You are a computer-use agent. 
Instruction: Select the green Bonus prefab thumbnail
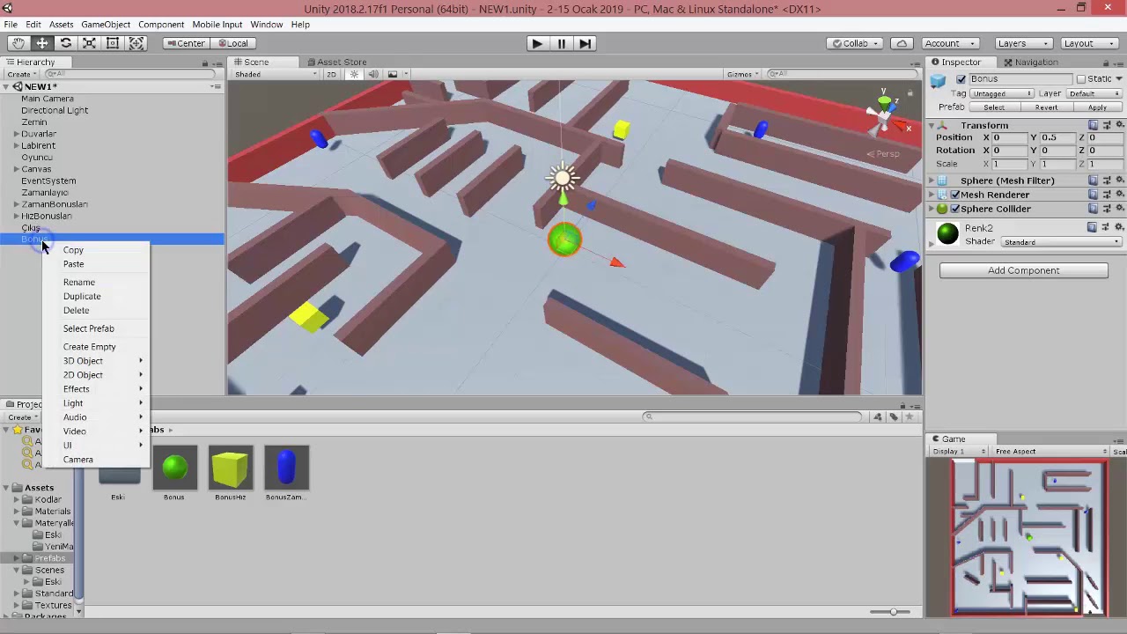click(174, 468)
